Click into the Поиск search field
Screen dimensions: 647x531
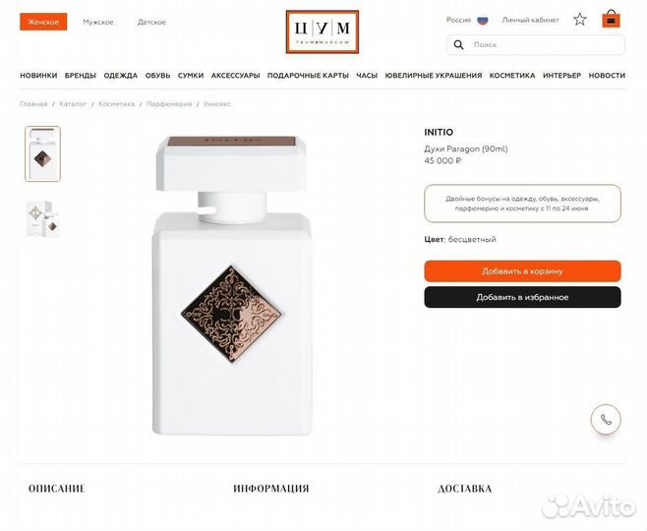click(x=536, y=44)
